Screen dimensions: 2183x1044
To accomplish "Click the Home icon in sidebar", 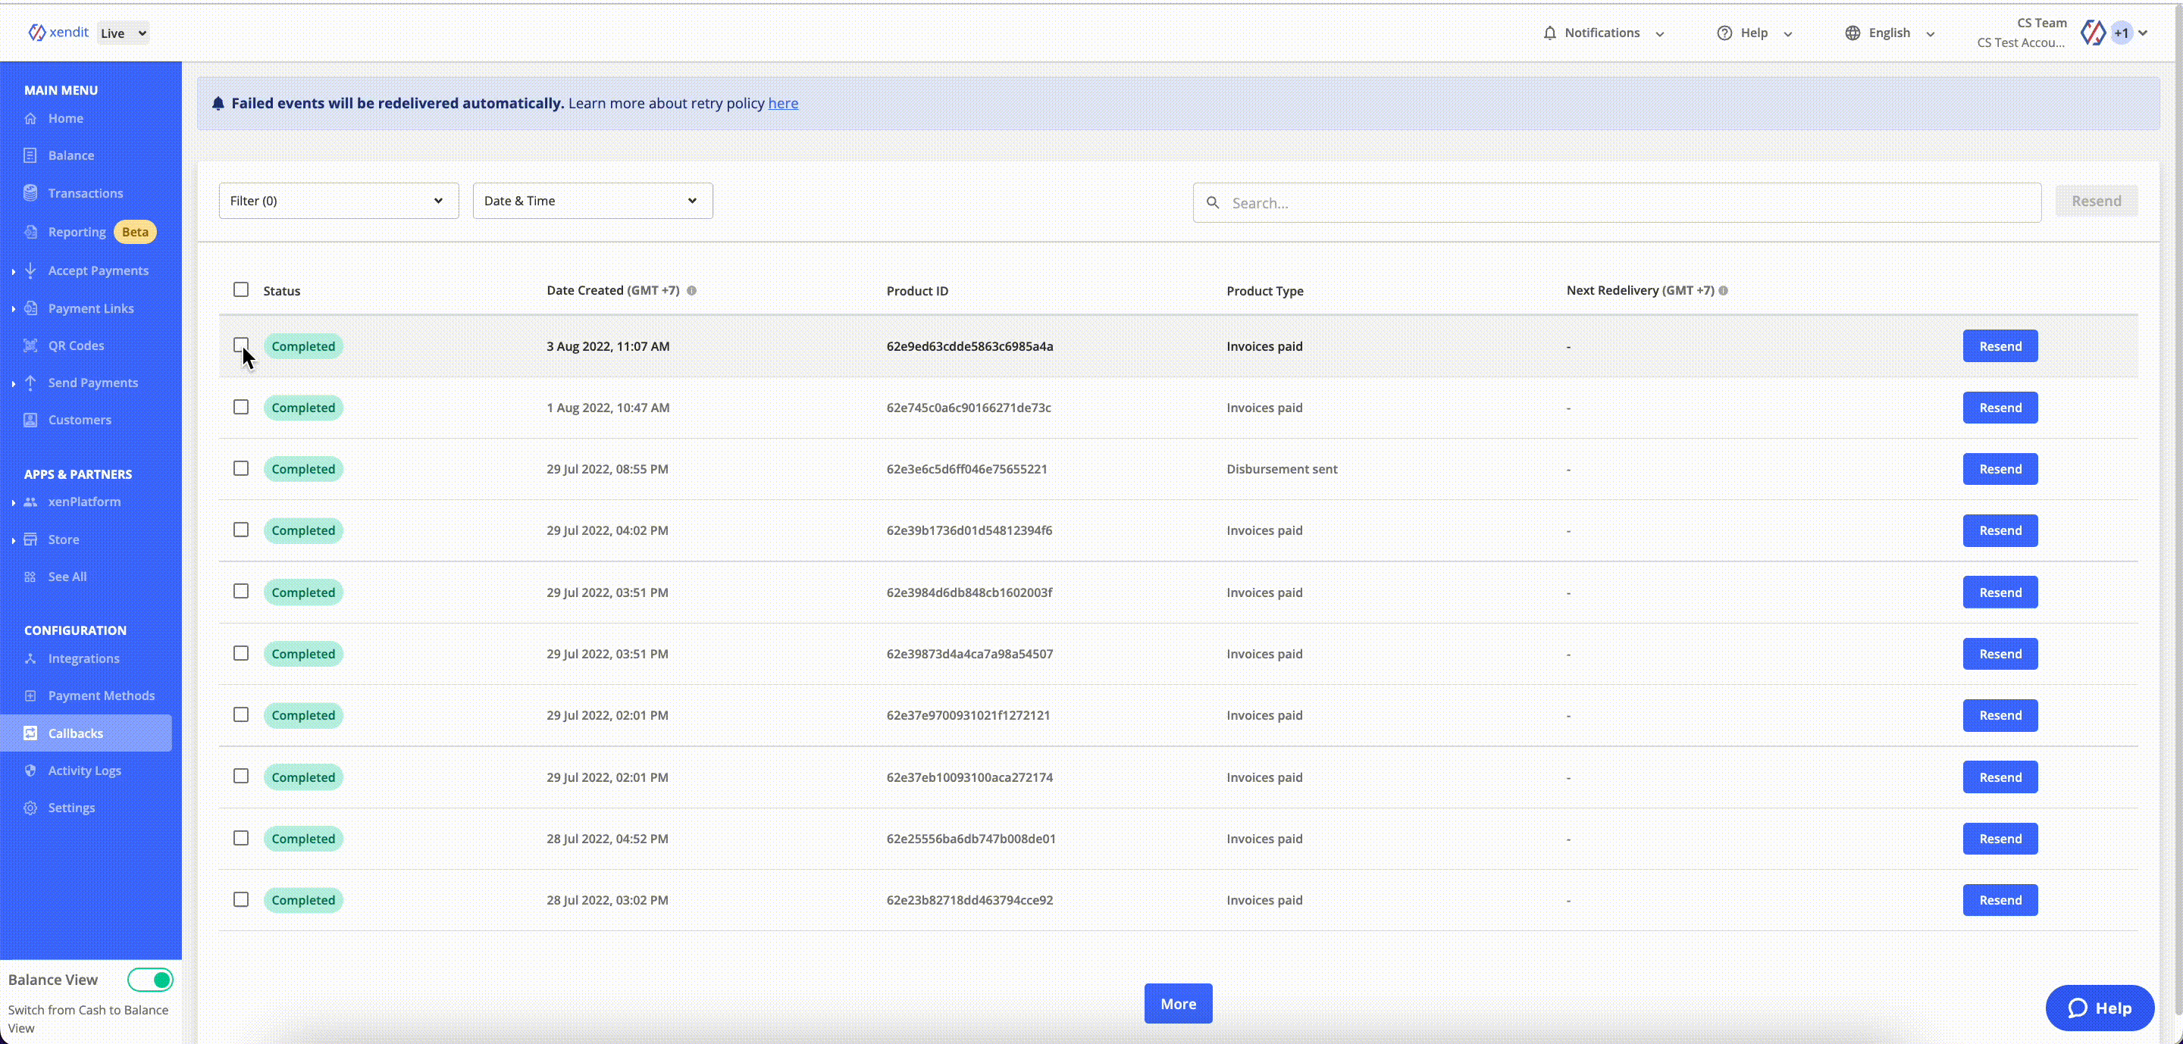I will (30, 118).
